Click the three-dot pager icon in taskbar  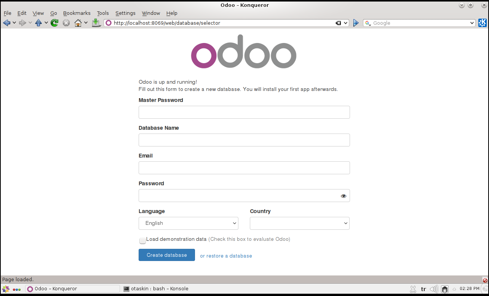[x=17, y=289]
